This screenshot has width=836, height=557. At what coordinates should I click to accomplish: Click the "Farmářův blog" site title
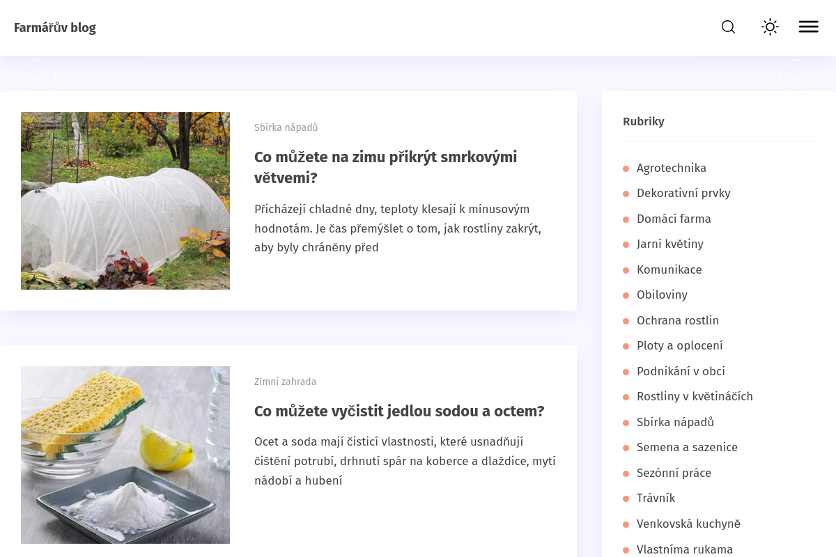tap(54, 28)
